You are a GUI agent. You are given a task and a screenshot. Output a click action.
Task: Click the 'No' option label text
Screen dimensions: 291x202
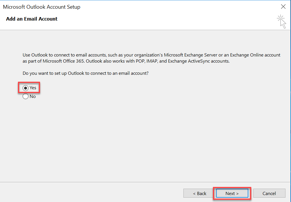tap(33, 97)
